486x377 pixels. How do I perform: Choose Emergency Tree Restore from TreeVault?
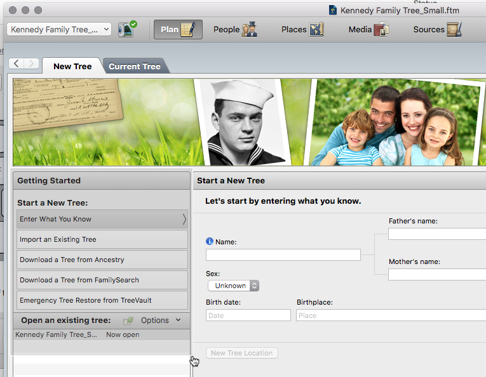[102, 300]
